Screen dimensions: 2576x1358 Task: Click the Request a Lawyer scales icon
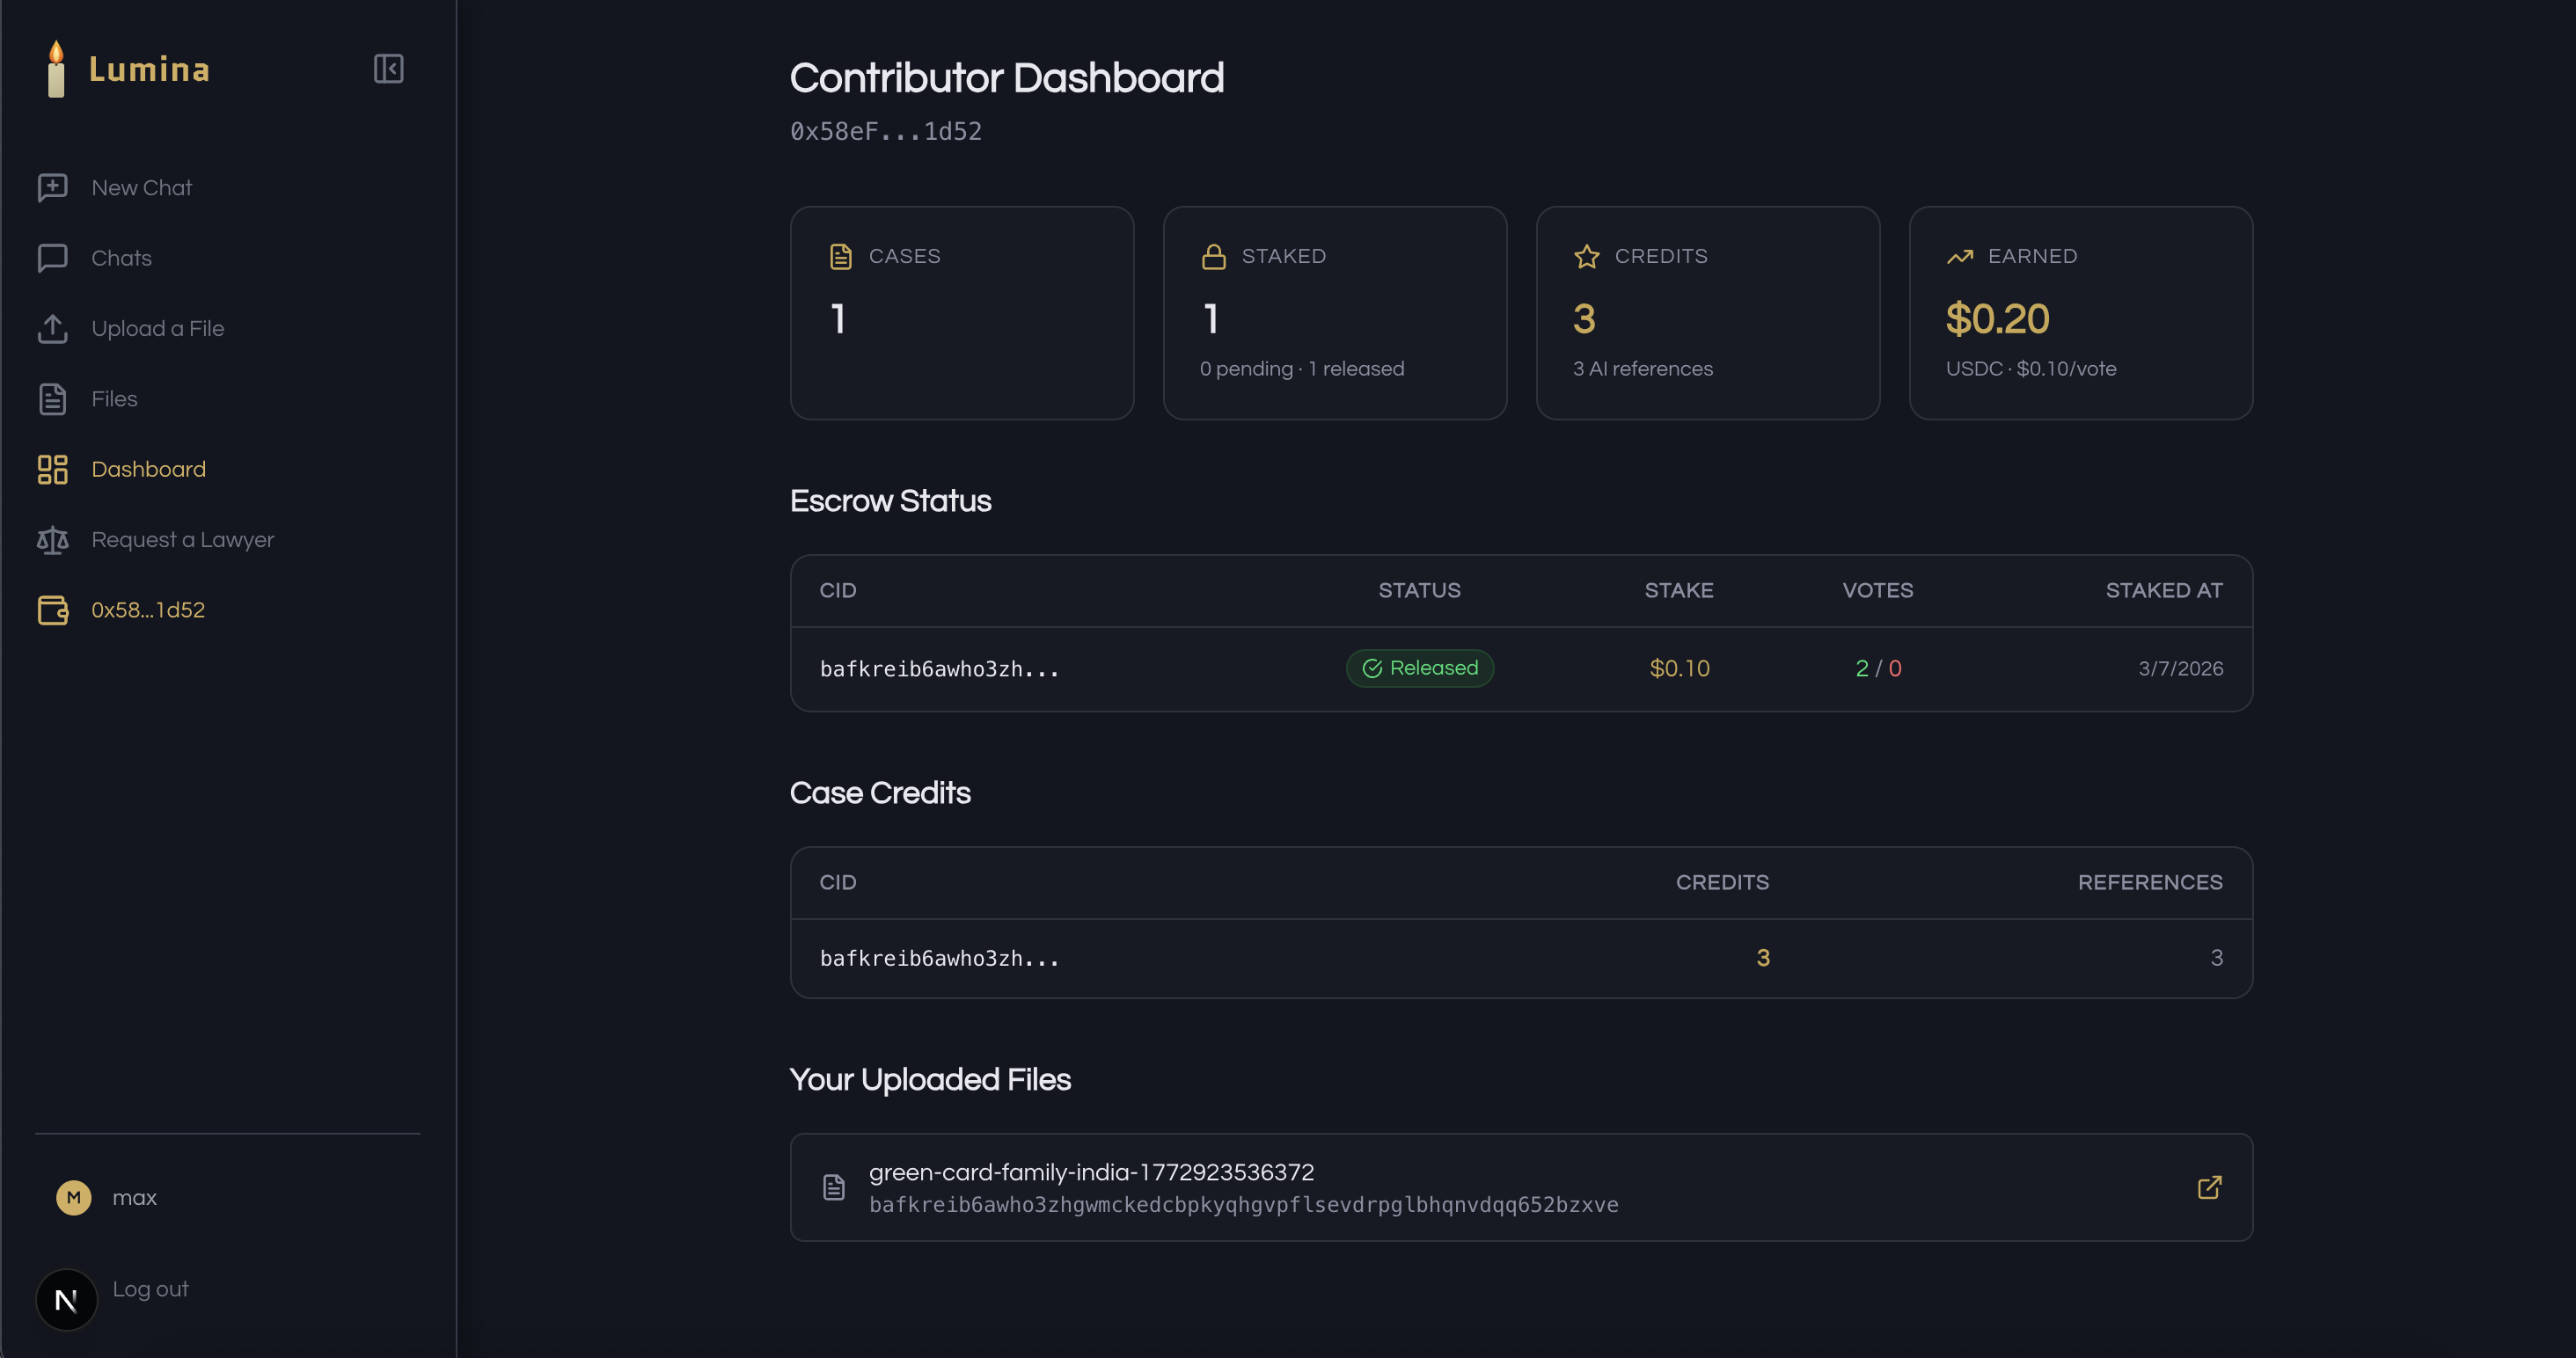52,540
